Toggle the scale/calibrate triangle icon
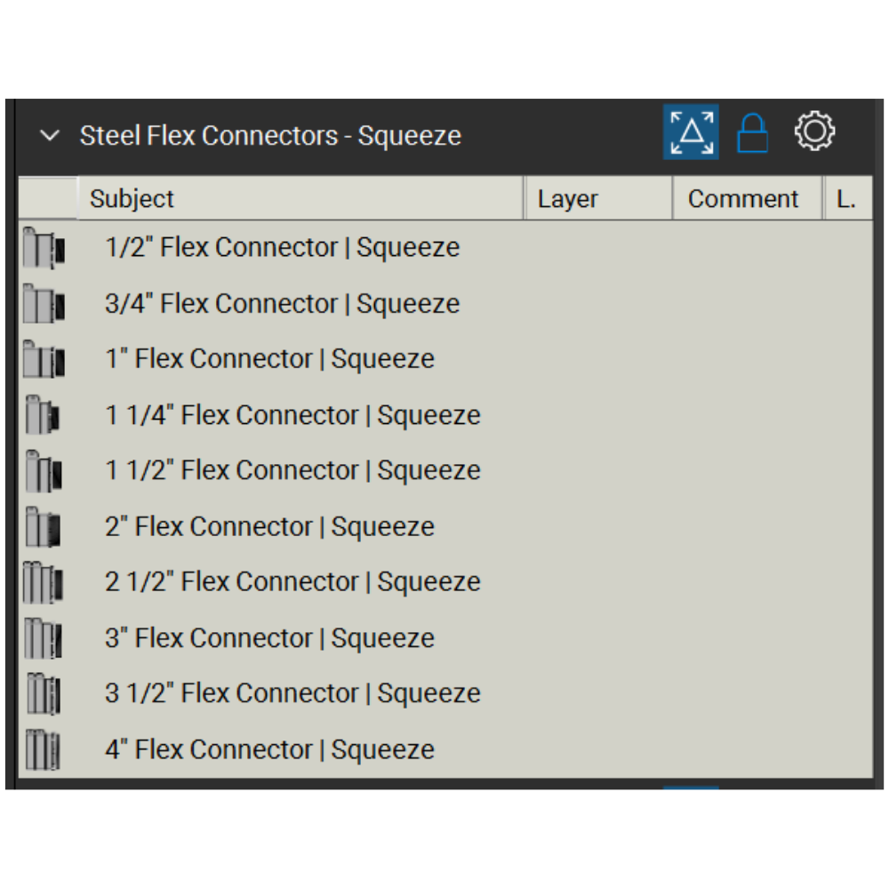The image size is (889, 889). (691, 132)
